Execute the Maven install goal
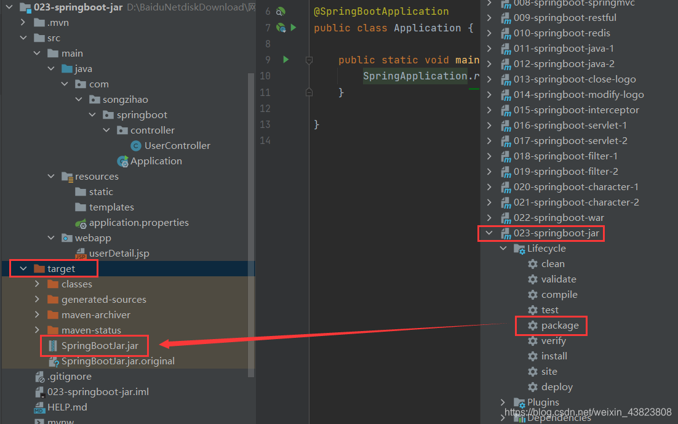678x424 pixels. (553, 356)
